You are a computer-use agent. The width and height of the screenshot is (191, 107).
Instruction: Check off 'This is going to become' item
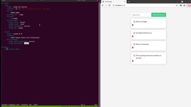tap(134, 56)
